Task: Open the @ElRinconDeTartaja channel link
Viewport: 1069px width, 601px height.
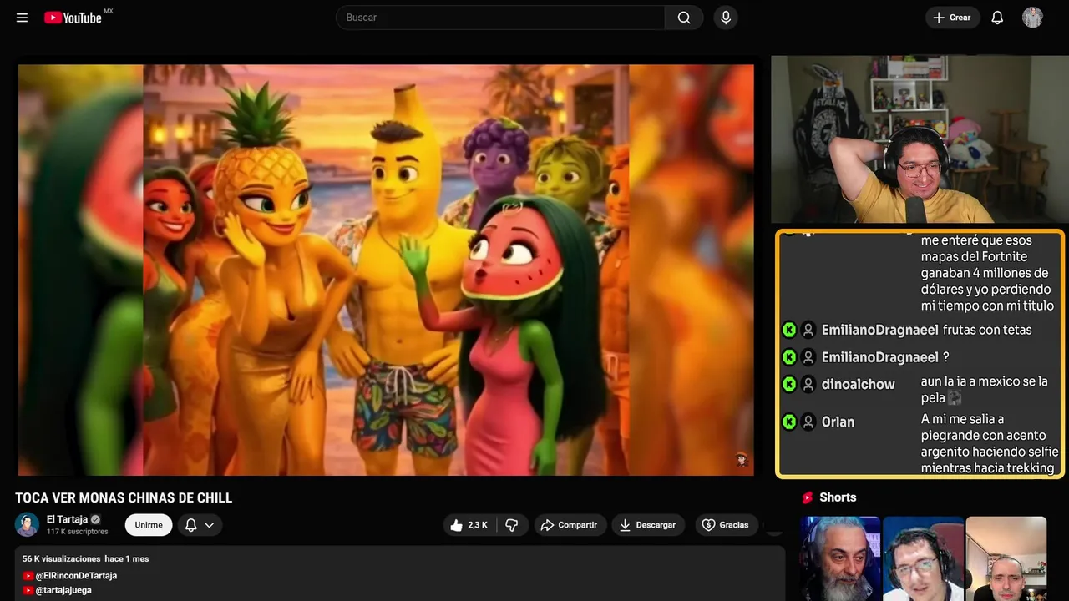Action: point(76,576)
